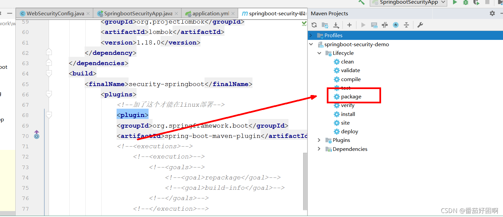
Task: Close the SpringbootSecurityApp.java tab
Action: point(176,14)
